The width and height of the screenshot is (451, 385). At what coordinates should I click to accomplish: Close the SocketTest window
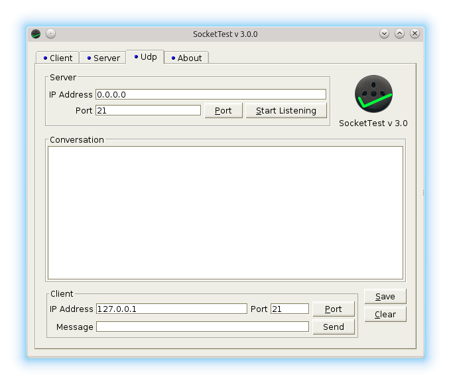point(415,34)
